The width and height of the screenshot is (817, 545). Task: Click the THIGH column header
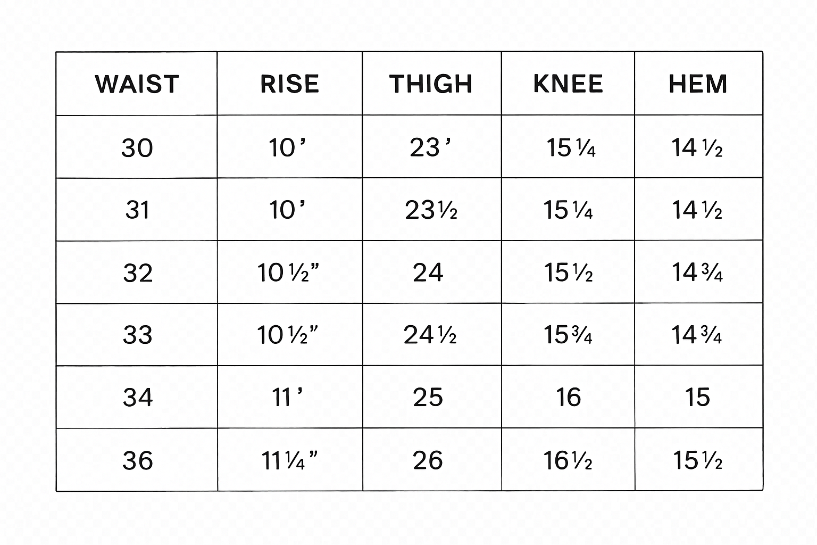[x=431, y=84]
